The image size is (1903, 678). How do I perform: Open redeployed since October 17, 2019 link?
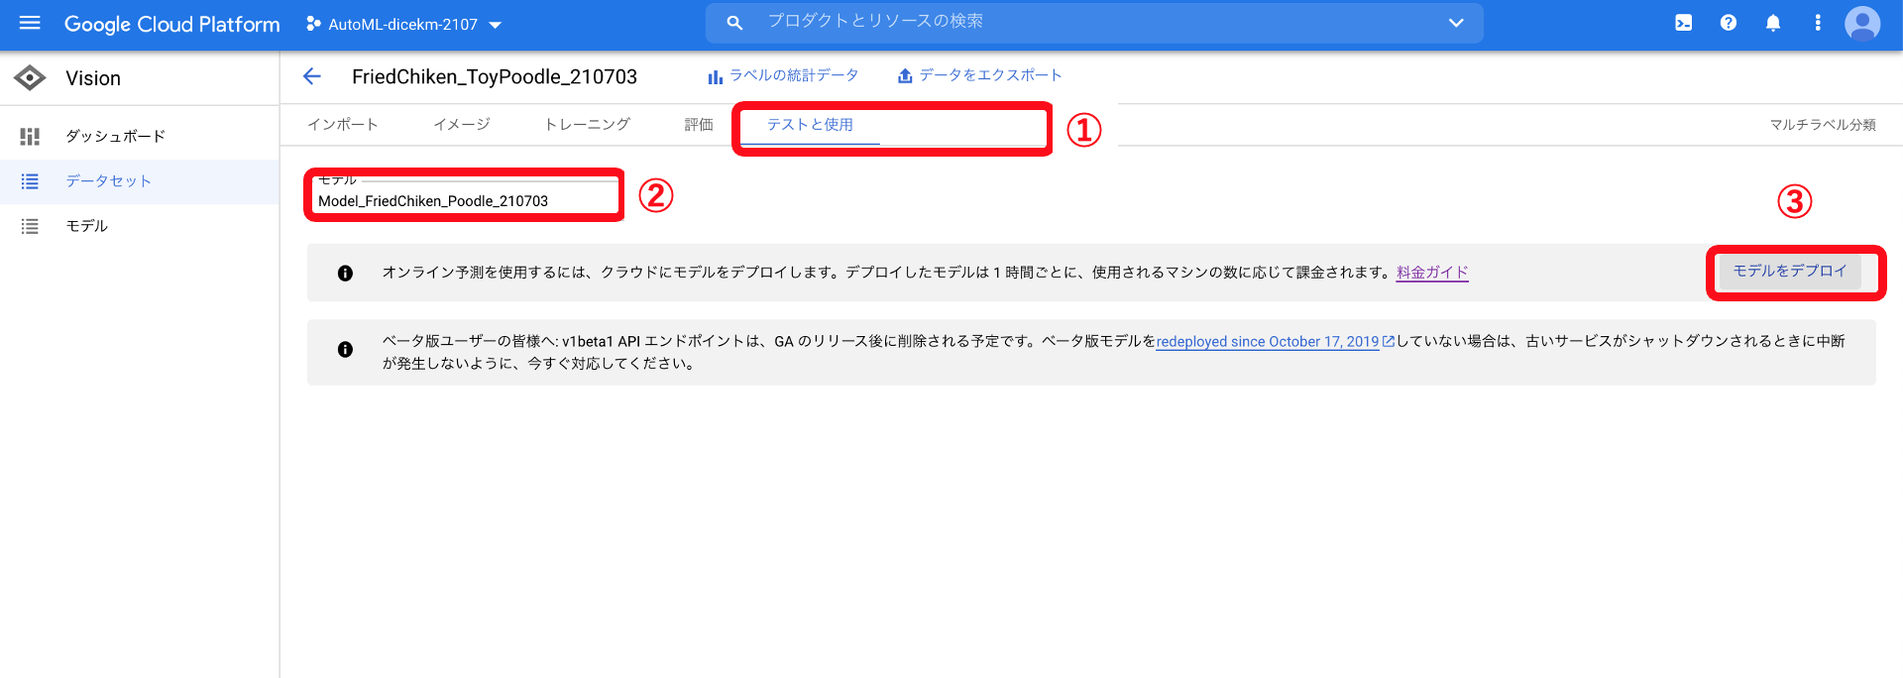click(x=1268, y=342)
